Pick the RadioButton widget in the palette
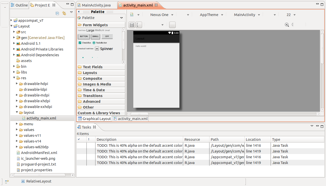This screenshot has height=186, width=326. point(100,43)
